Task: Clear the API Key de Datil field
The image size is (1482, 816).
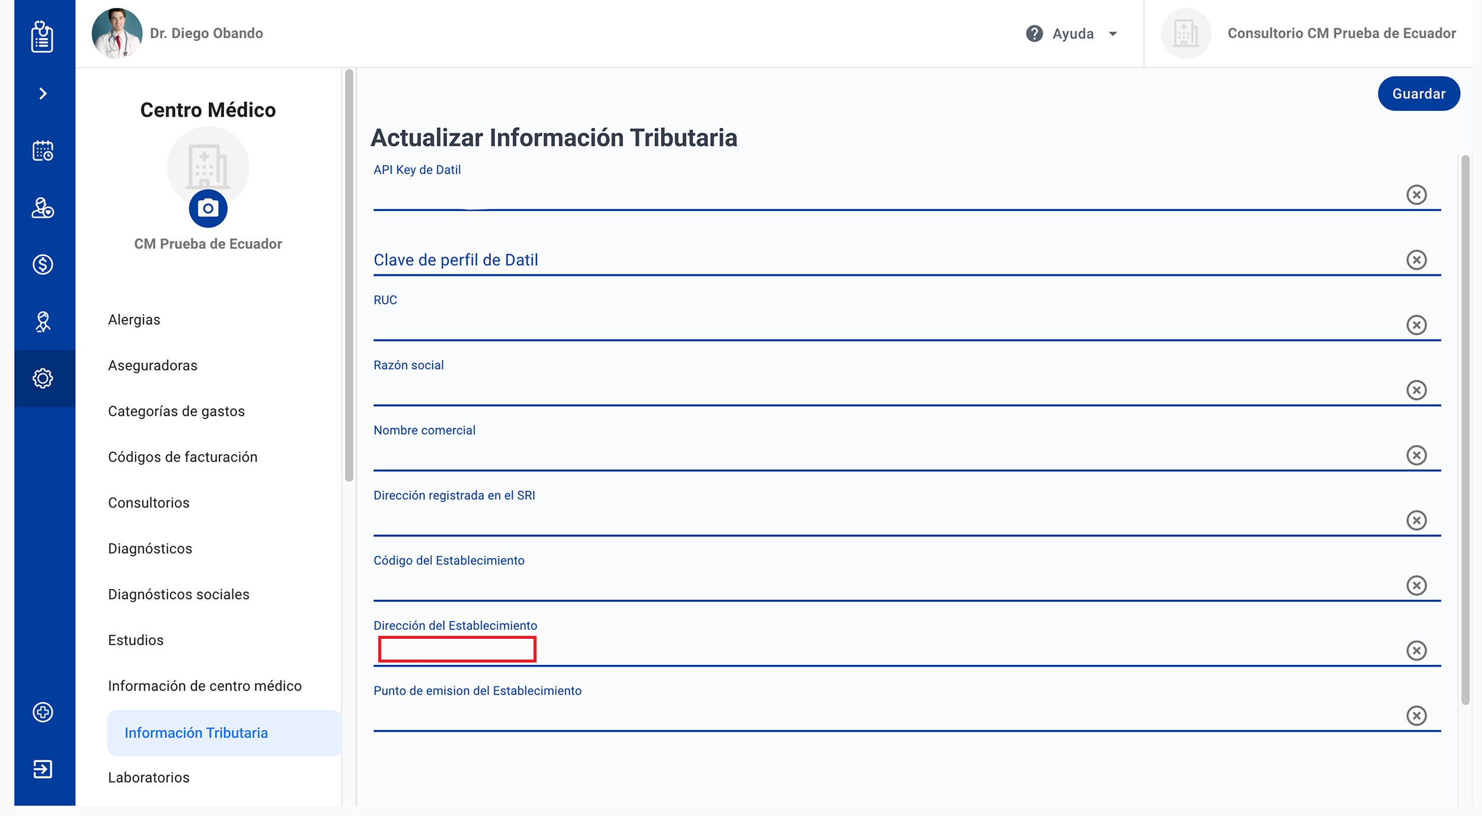Action: (1416, 194)
